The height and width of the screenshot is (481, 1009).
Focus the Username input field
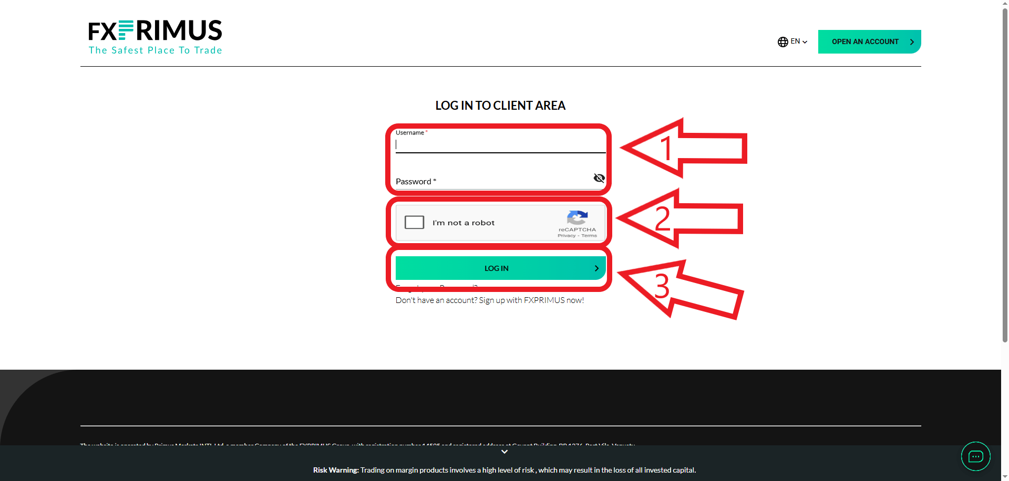coord(499,145)
